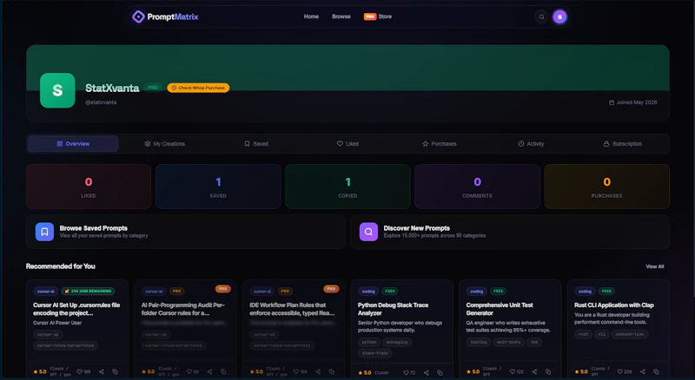Like the Comprehensive Unit Test Generator
Screen dimensions: 695x380
[x=516, y=371]
